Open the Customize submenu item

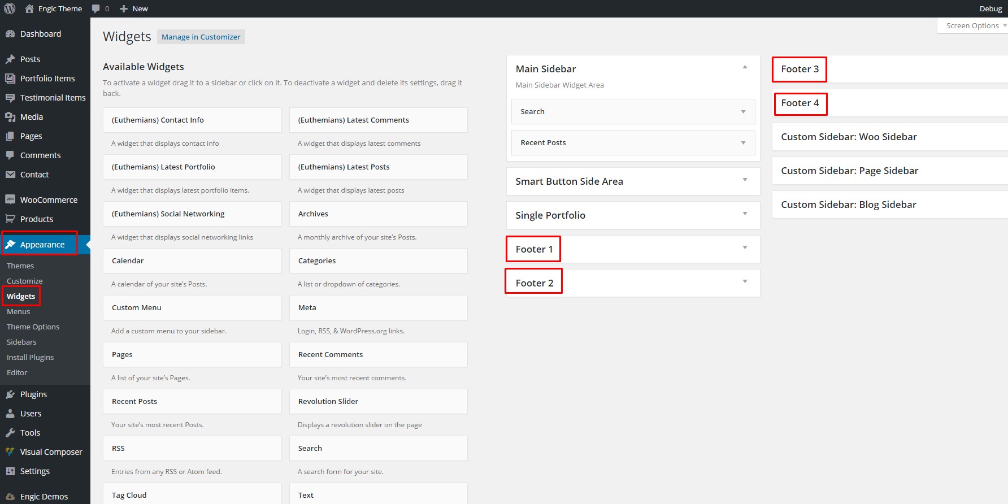(25, 281)
